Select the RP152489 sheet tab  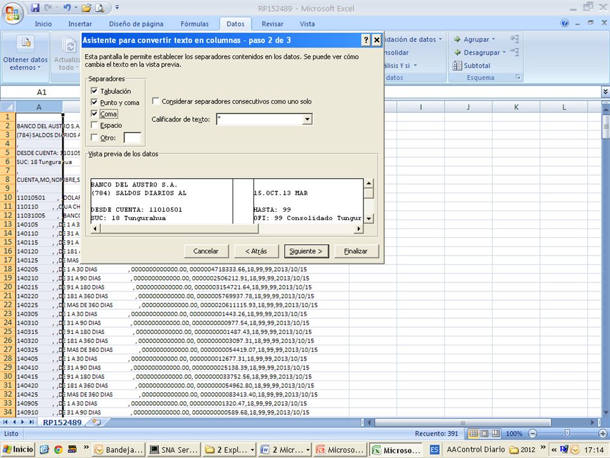(x=62, y=422)
